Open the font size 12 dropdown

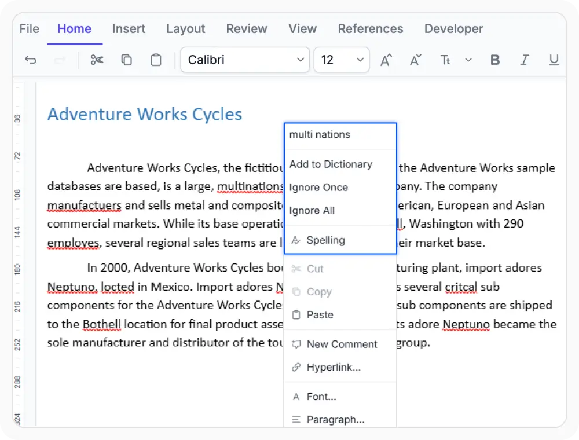coord(342,60)
